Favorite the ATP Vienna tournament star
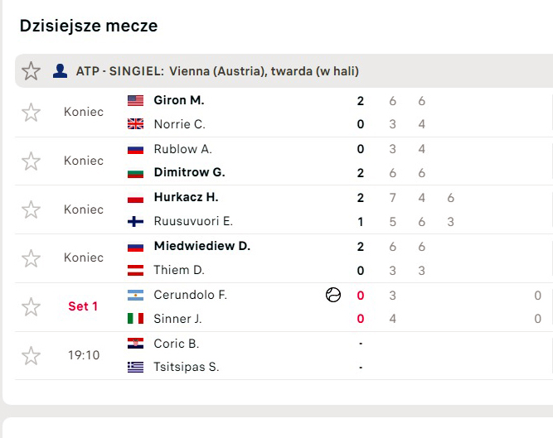 click(31, 71)
